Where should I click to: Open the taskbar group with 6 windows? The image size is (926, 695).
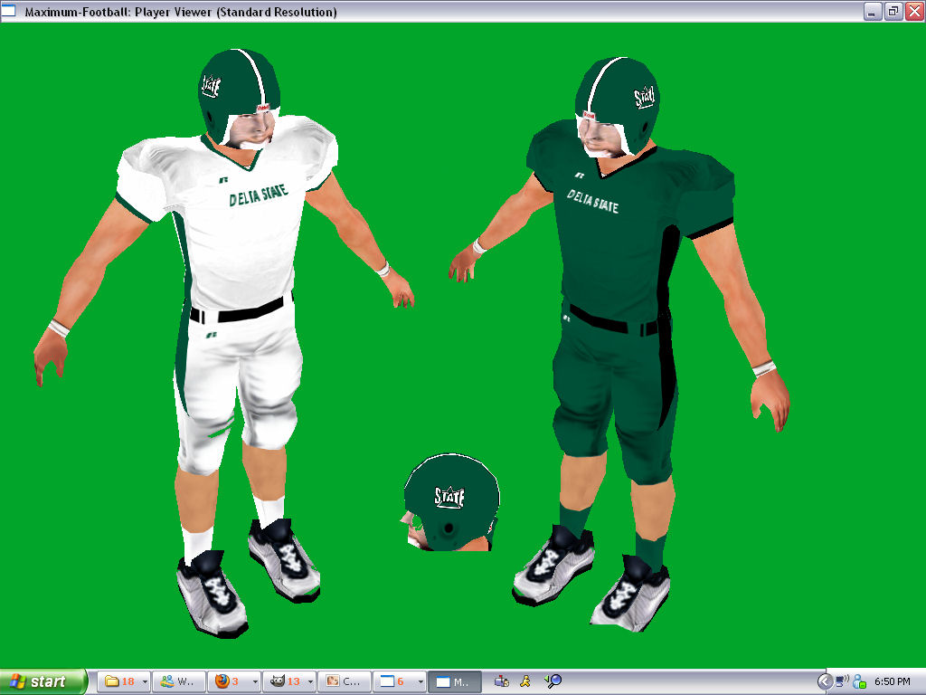pyautogui.click(x=394, y=681)
